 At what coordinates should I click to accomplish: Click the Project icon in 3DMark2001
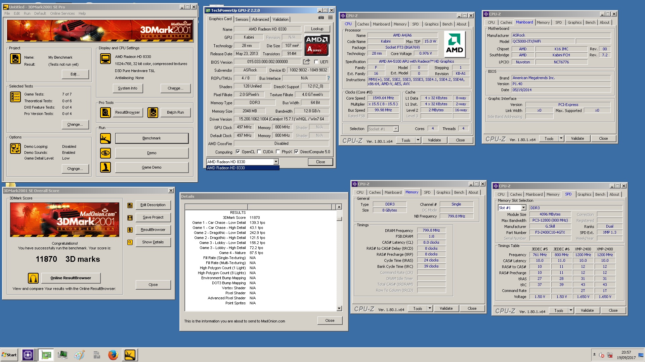[x=15, y=58]
